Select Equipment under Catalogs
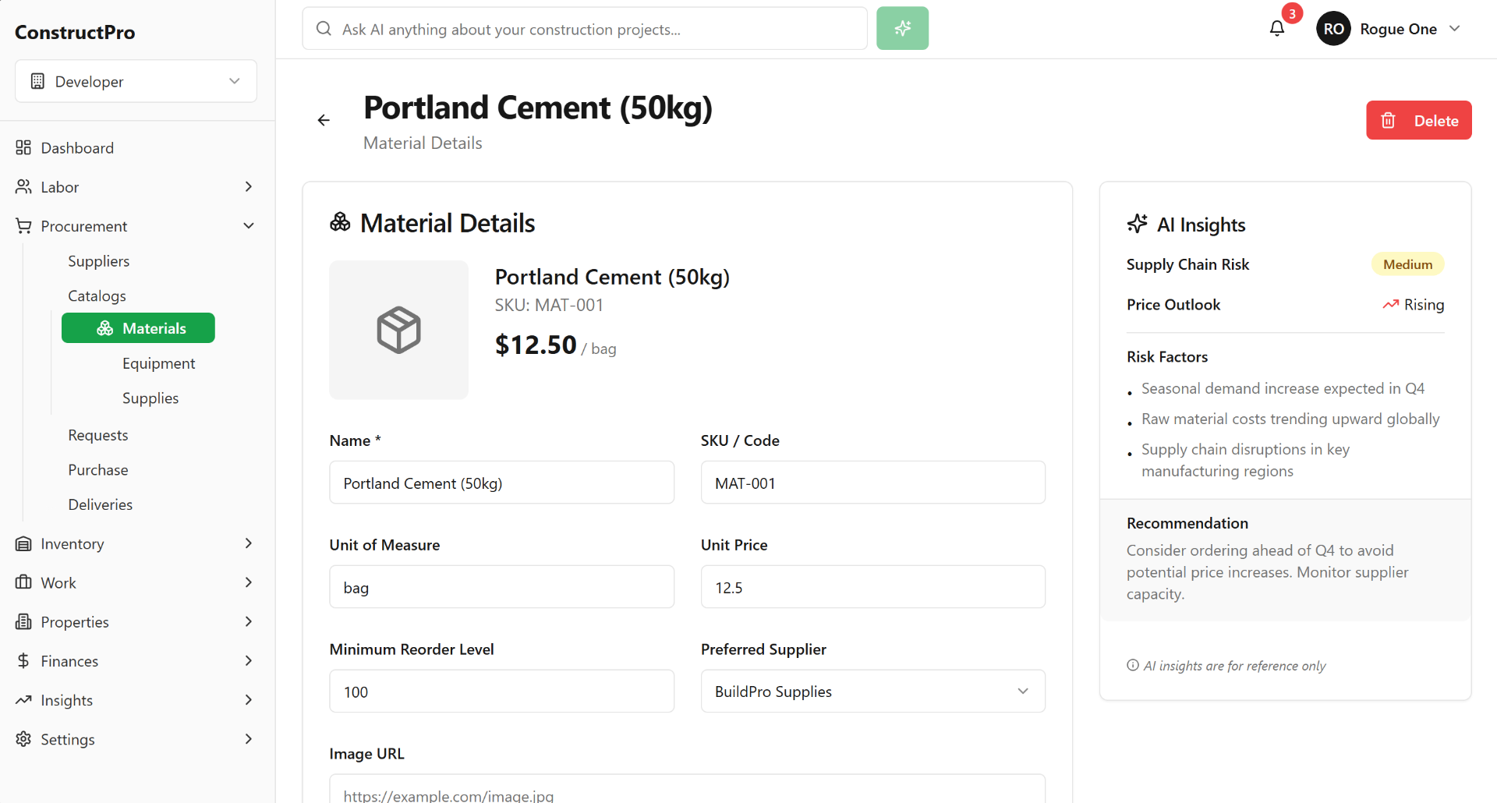 [158, 363]
